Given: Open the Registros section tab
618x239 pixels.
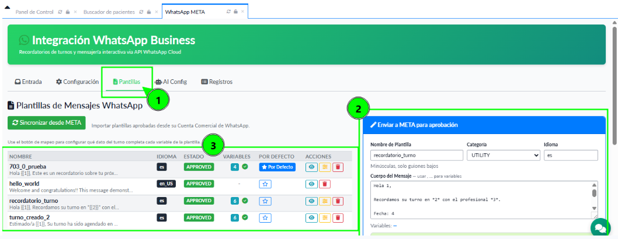Looking at the screenshot, I should click(217, 82).
